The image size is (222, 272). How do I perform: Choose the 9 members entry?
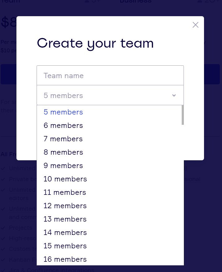(63, 166)
